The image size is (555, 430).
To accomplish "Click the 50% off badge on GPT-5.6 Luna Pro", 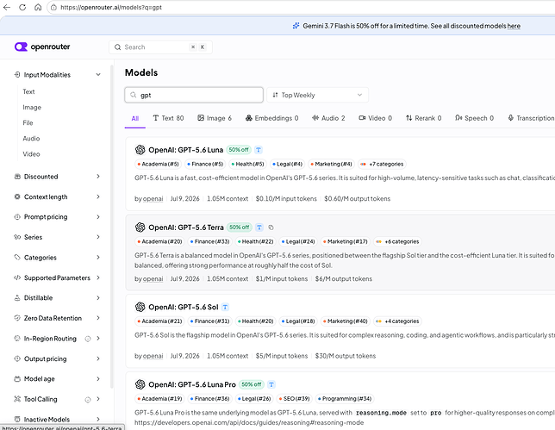I will click(x=252, y=384).
